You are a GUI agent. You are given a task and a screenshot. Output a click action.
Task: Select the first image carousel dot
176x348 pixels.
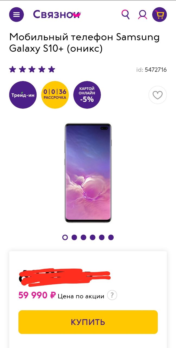[65, 237]
